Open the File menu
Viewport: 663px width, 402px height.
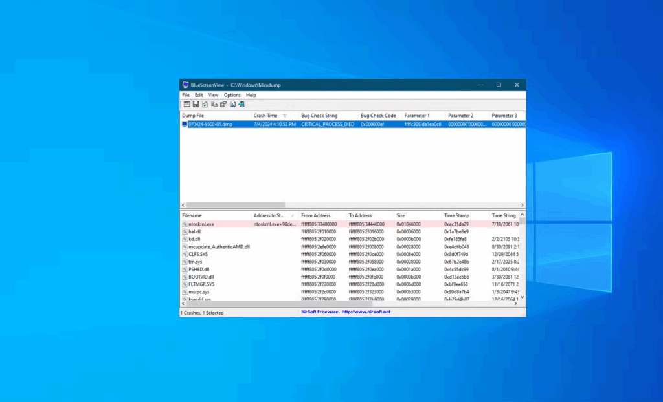tap(186, 95)
